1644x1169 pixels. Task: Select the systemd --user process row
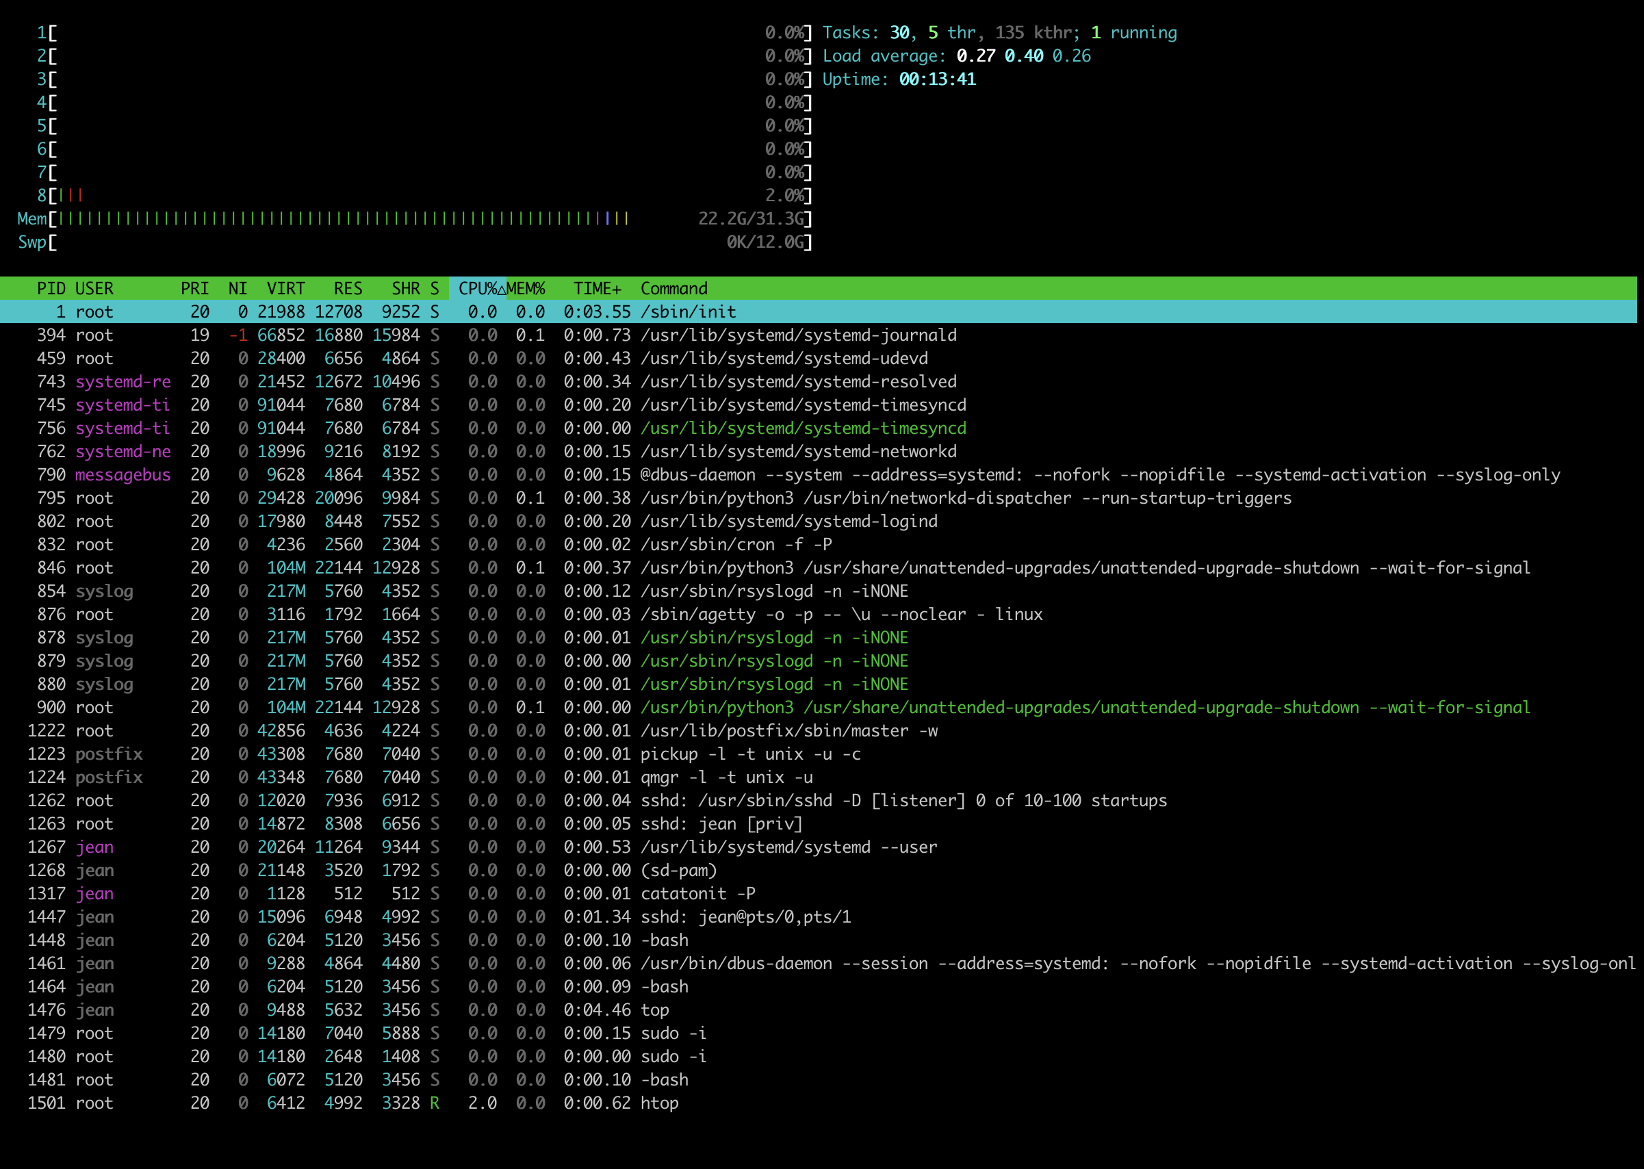(819, 847)
